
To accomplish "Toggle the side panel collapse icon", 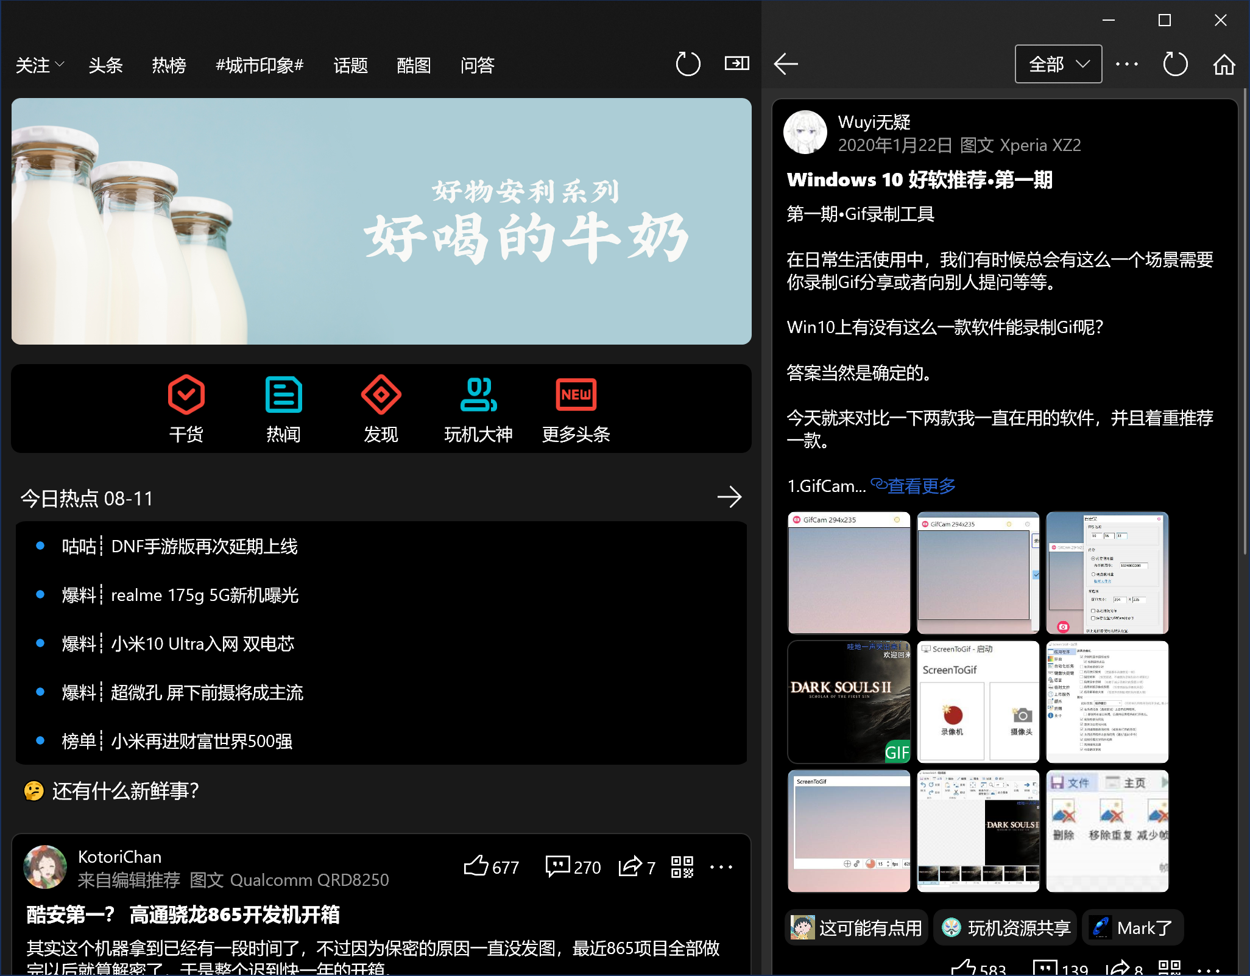I will (736, 63).
